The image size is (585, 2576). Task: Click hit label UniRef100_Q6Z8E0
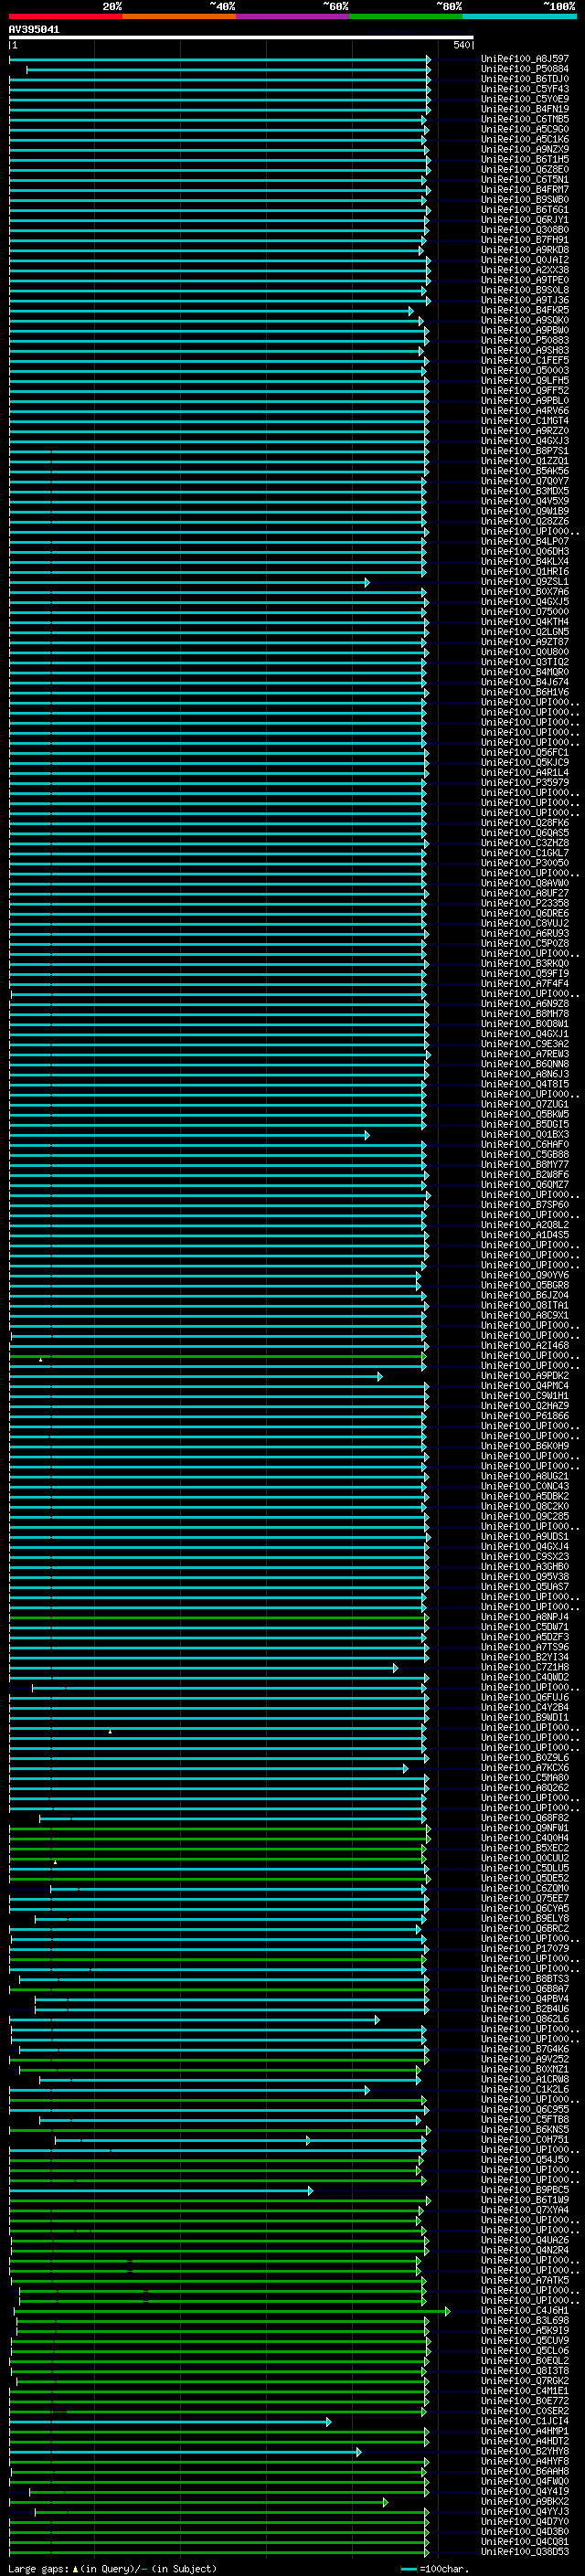[x=524, y=170]
